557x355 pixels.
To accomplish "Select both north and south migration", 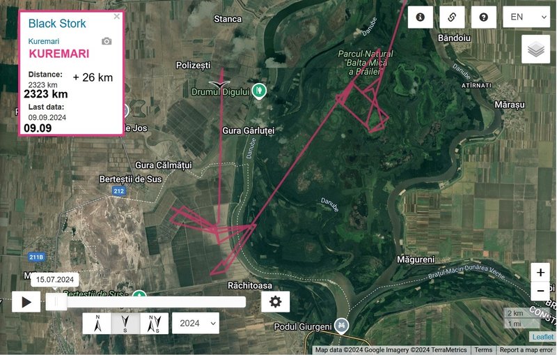I will (x=154, y=324).
